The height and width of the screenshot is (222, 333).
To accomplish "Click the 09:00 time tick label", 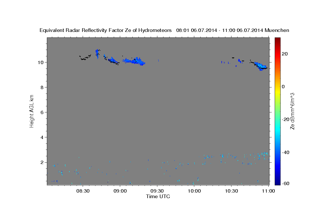I will point(120,191).
